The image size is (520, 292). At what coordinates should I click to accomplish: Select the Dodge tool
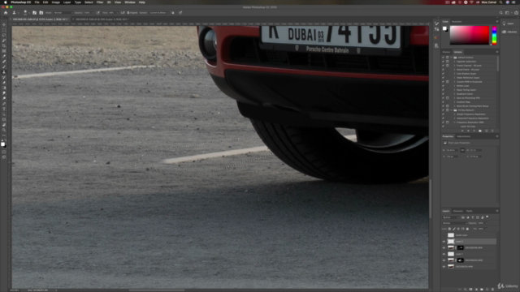point(4,98)
